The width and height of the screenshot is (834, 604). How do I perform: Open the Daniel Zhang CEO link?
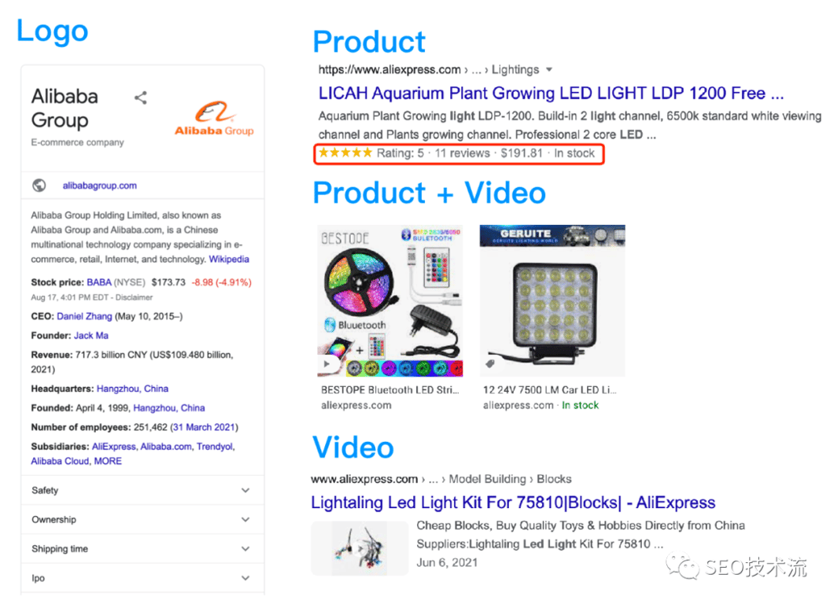point(84,316)
